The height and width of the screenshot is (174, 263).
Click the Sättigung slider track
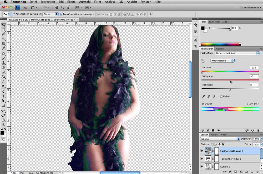(x=230, y=80)
